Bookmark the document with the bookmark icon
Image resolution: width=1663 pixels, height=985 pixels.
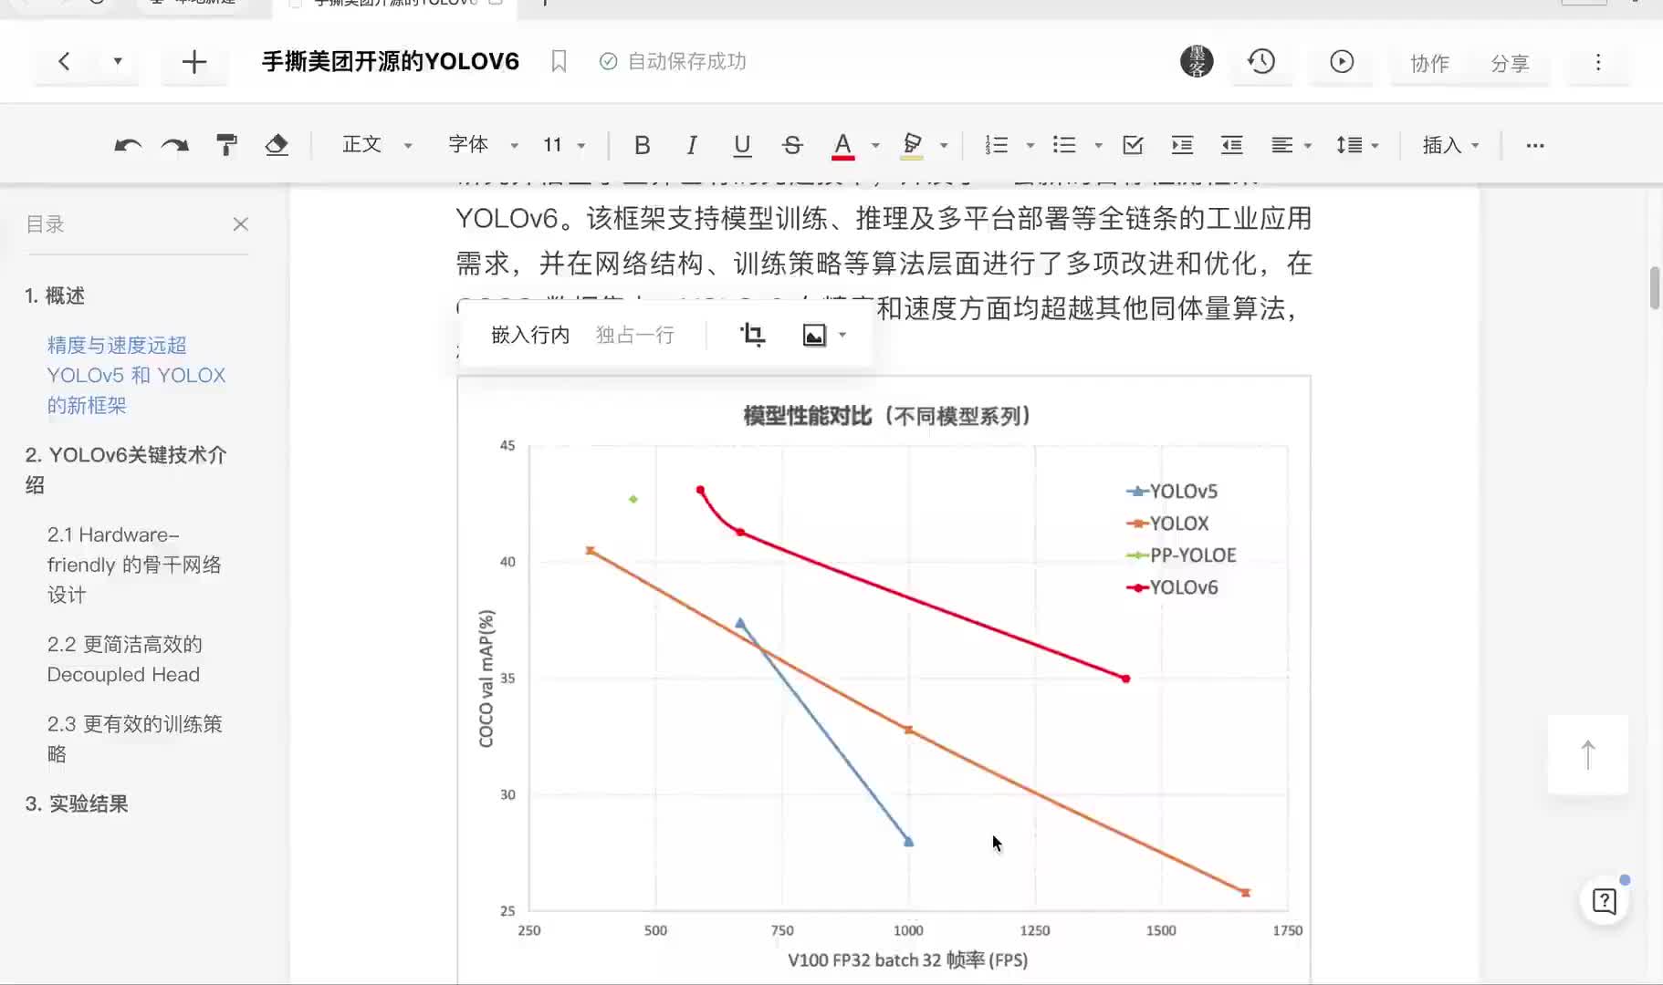pyautogui.click(x=560, y=62)
